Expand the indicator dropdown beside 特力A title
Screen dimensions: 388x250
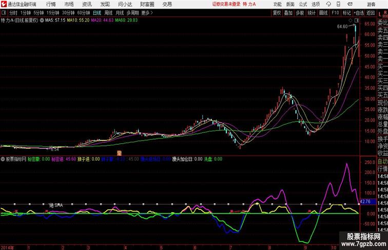[42, 21]
